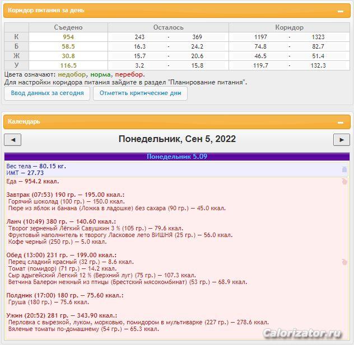Viewport: 354px width, 345px height.
Task: Click the норма color legend word
Action: [100, 74]
